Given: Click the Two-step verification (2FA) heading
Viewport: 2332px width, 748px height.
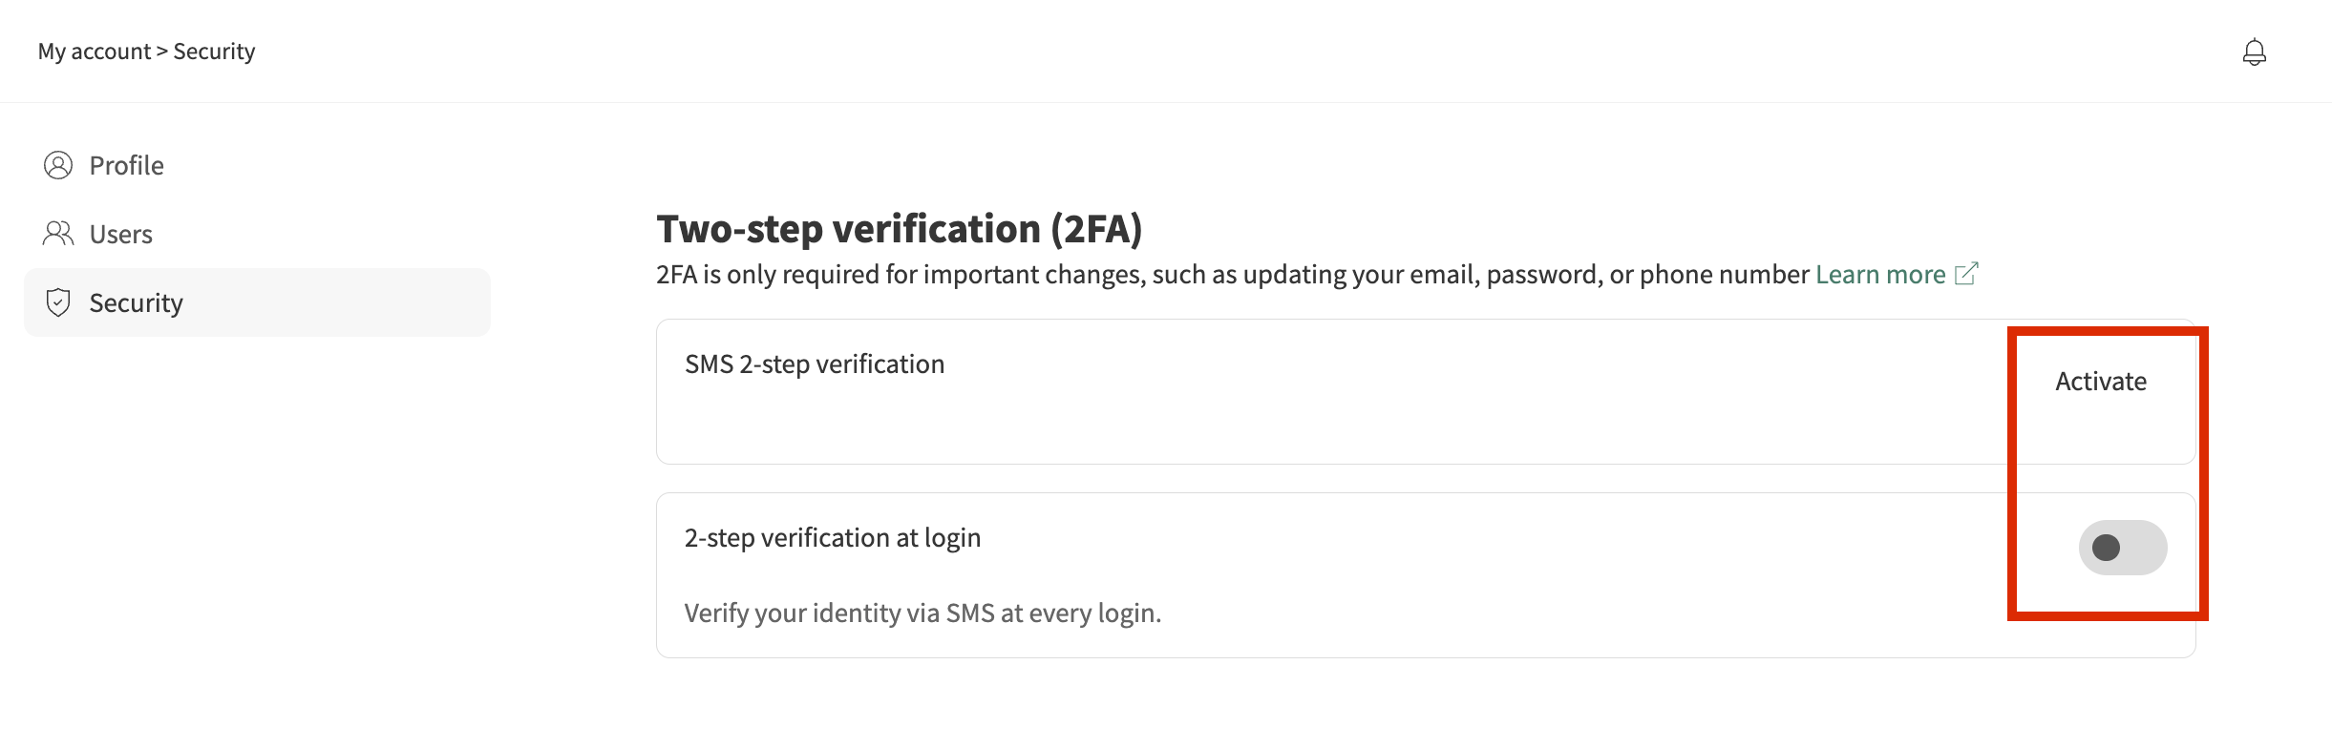Looking at the screenshot, I should tap(899, 229).
